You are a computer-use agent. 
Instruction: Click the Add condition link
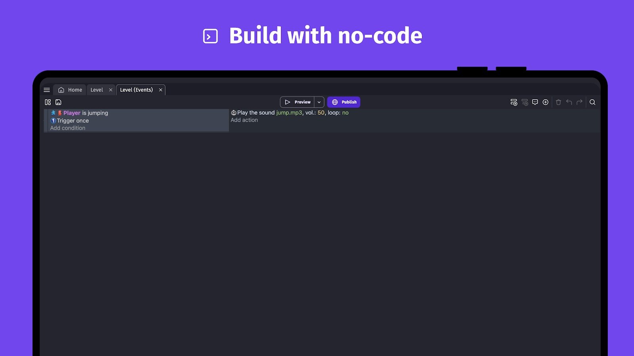[68, 128]
